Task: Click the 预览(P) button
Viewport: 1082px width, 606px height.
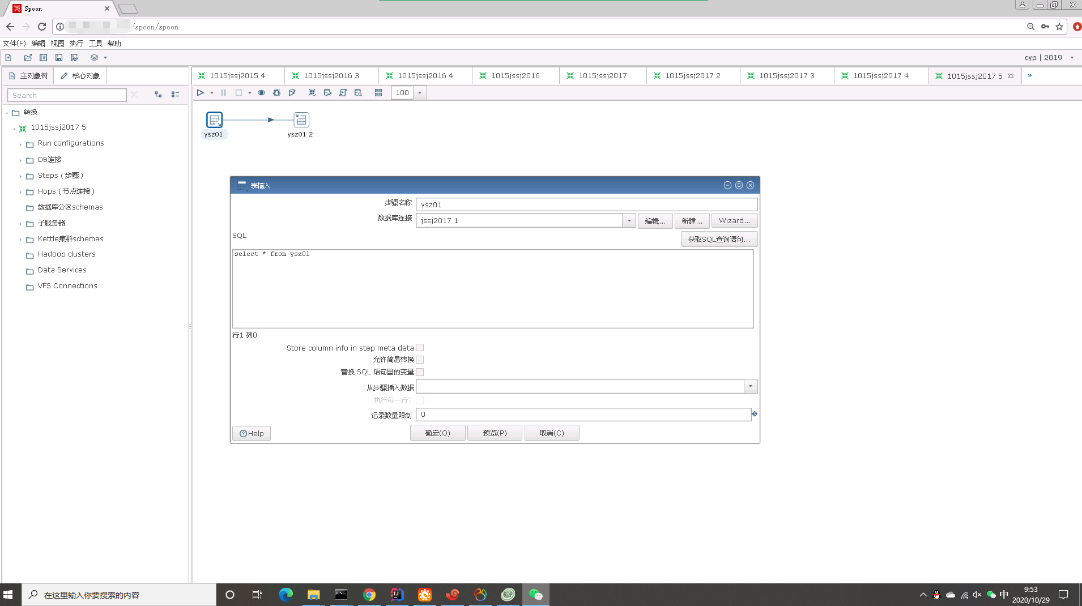Action: pyautogui.click(x=495, y=433)
